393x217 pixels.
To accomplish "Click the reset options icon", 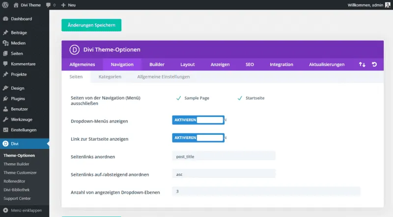I will (x=374, y=65).
